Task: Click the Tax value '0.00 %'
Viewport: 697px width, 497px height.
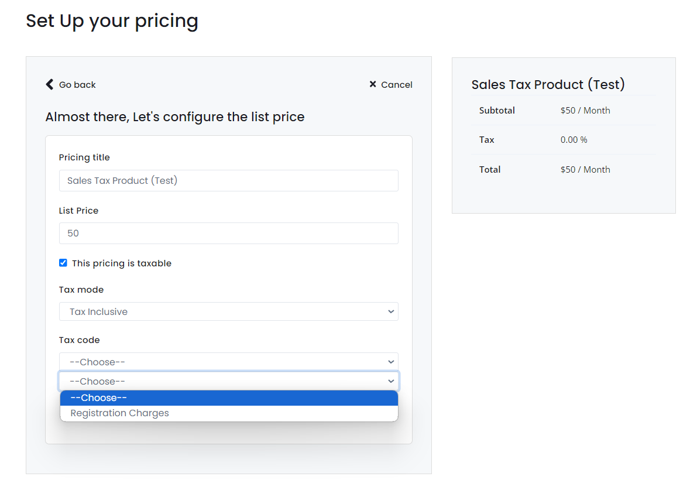Action: [574, 139]
